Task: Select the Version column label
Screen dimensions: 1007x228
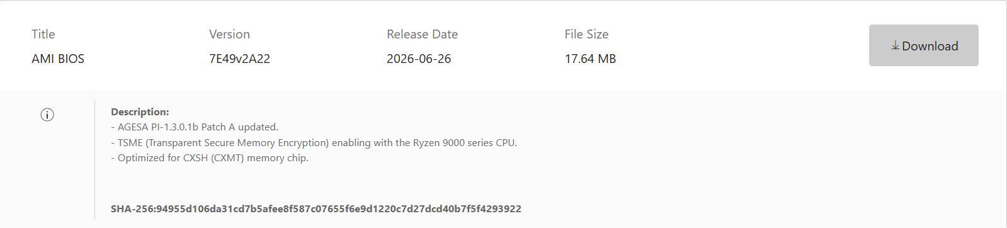Action: tap(229, 34)
